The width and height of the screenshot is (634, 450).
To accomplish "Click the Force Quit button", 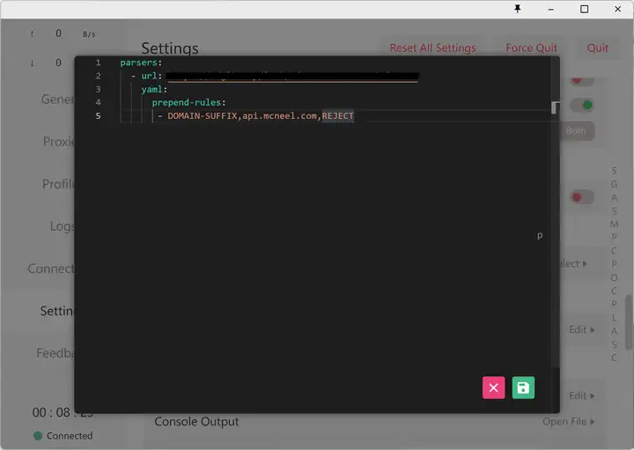I will pos(531,48).
